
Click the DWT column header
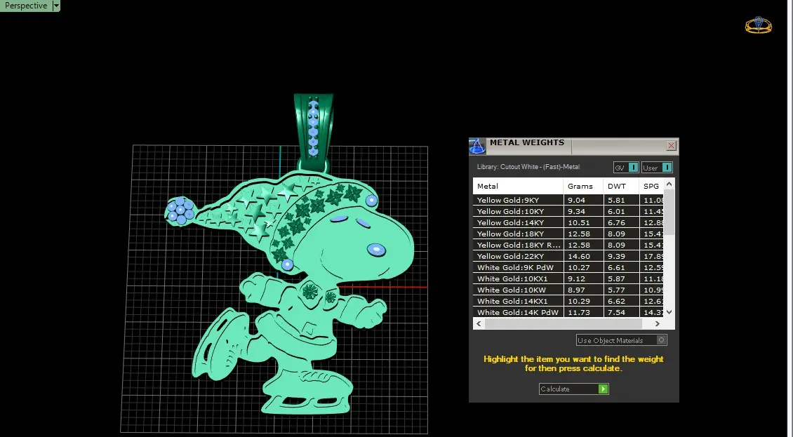[x=621, y=186]
